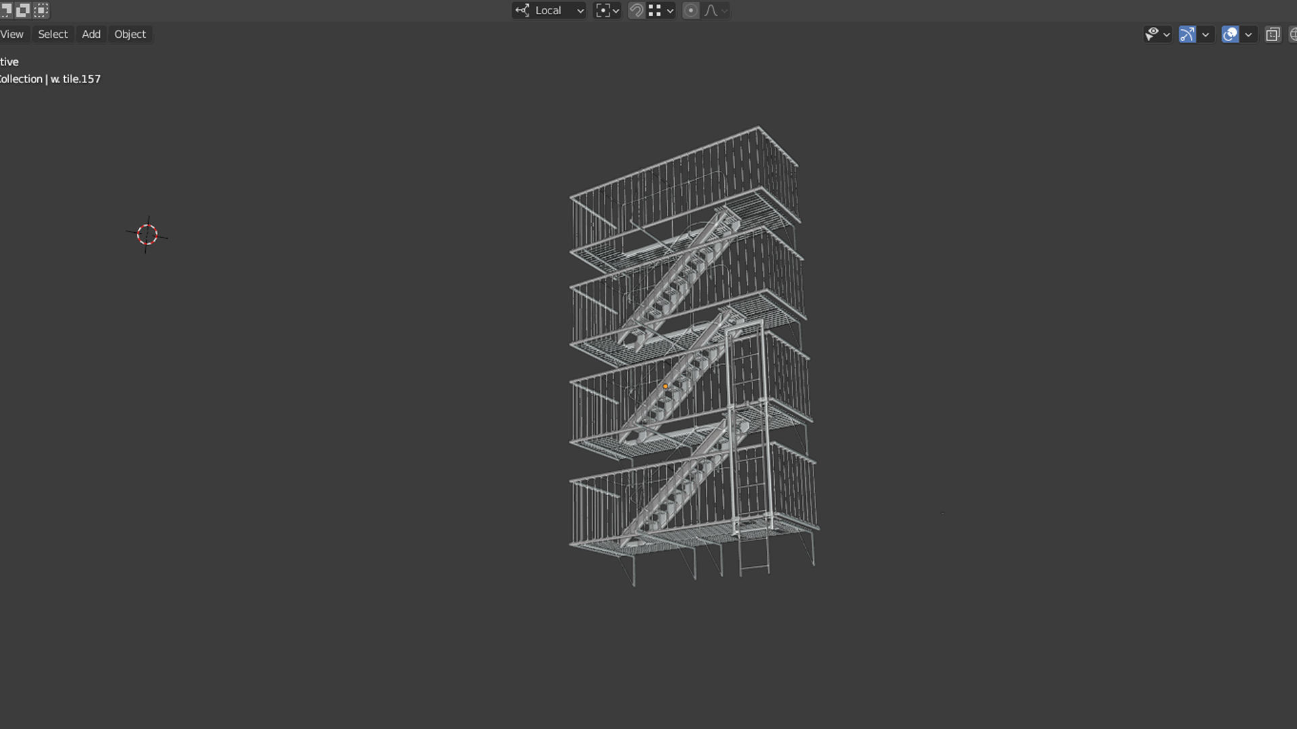Open selectability and visibility eye dropdown
This screenshot has height=729, width=1297.
(x=1157, y=34)
